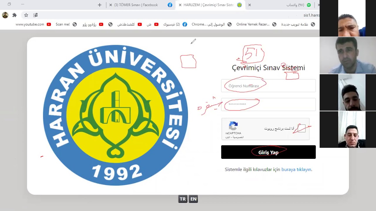Select the bottom participant video thumbnail
The width and height of the screenshot is (376, 211).
click(348, 129)
